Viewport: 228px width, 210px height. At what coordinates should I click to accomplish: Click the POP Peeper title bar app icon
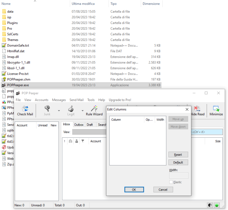(18, 93)
